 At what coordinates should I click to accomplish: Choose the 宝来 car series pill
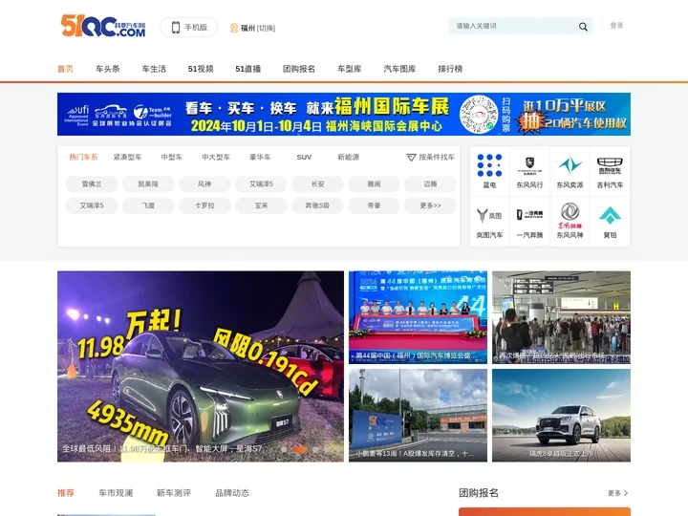(261, 205)
